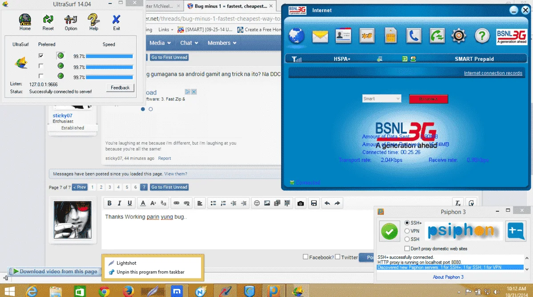Viewport: 533px width, 297px height.
Task: Open Firefox from the taskbar
Action: 128,291
